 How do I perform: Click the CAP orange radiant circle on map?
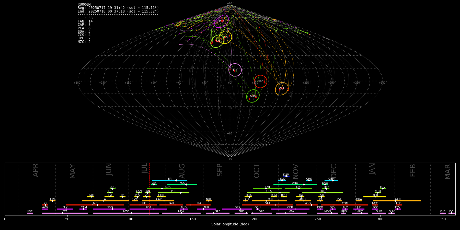[x=282, y=89]
